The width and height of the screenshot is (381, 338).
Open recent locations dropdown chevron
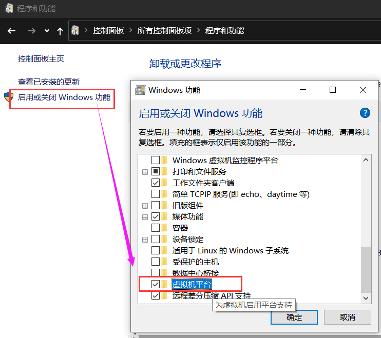click(x=47, y=31)
